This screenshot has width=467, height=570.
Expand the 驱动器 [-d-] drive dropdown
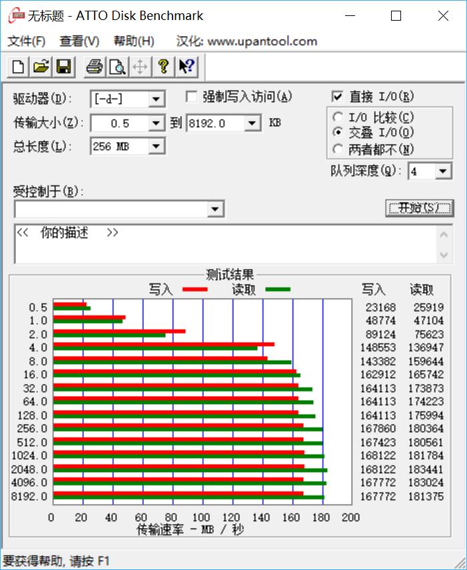[x=156, y=99]
